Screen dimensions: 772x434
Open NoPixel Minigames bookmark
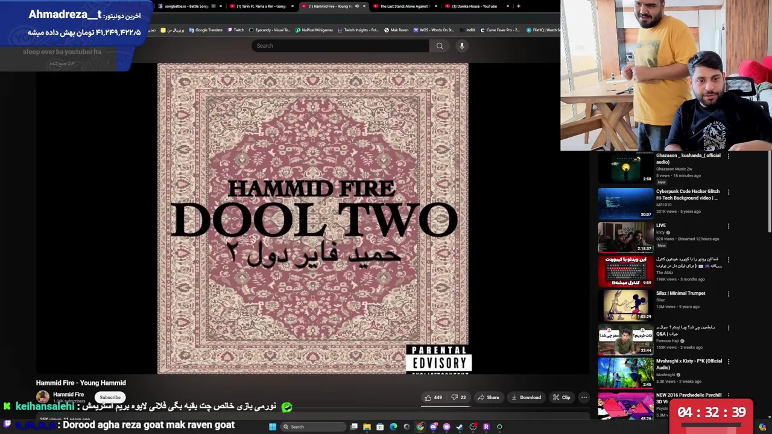(314, 30)
